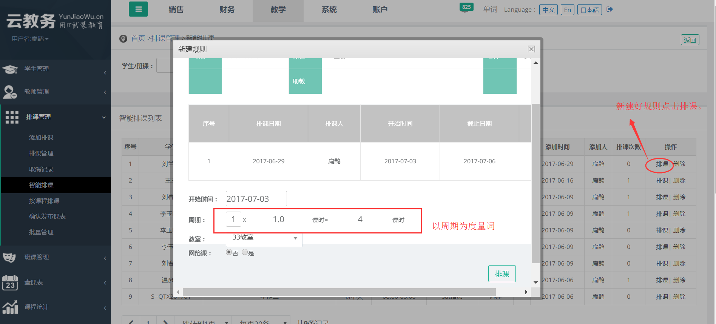
Task: Click the logout arrow icon
Action: (610, 9)
